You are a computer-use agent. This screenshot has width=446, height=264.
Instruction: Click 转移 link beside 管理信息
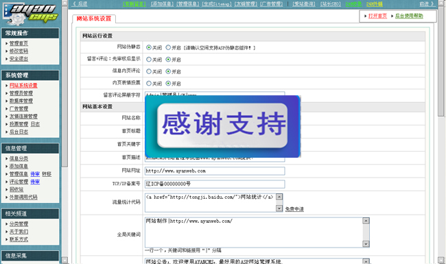47,173
